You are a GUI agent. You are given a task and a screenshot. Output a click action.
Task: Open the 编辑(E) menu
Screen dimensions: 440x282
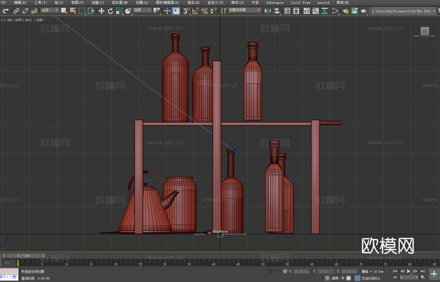coord(20,2)
